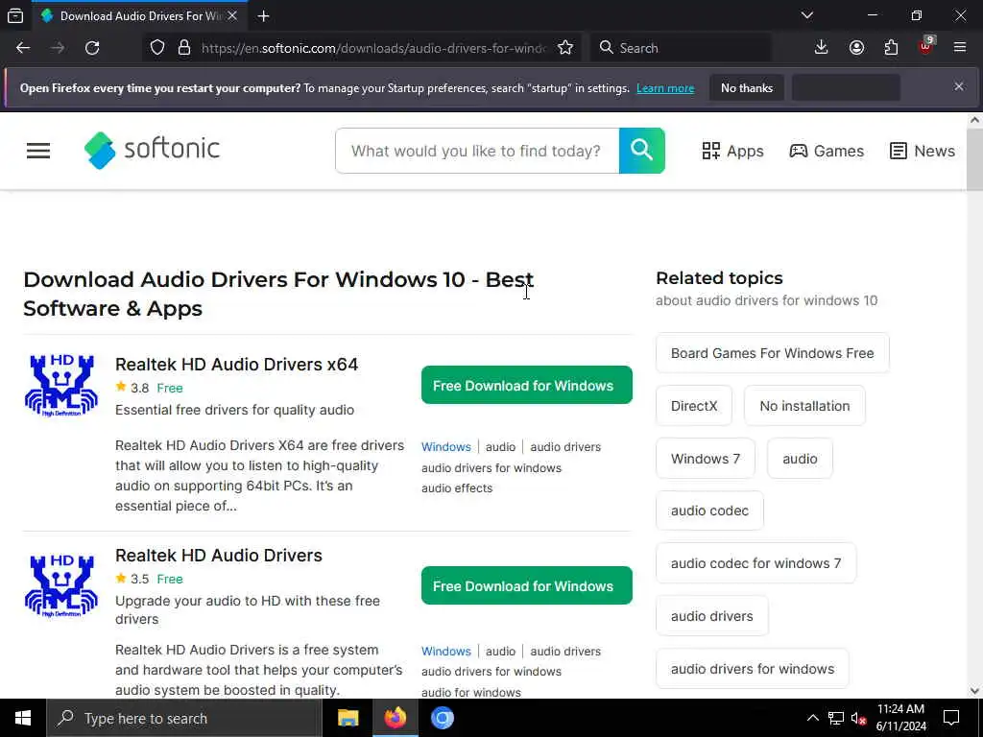Viewport: 983px width, 737px height.
Task: Expand the list all tabs arrow
Action: coord(807,15)
